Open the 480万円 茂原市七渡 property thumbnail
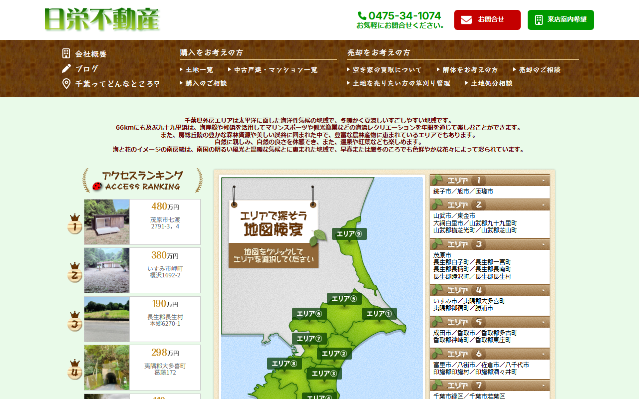This screenshot has width=639, height=399. point(107,222)
